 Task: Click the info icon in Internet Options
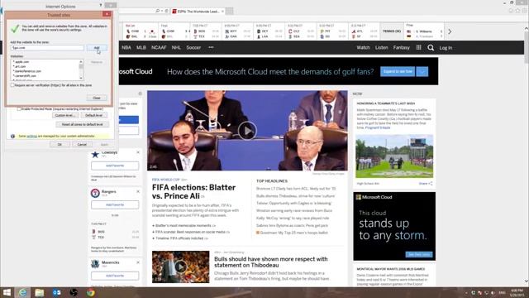pos(13,136)
